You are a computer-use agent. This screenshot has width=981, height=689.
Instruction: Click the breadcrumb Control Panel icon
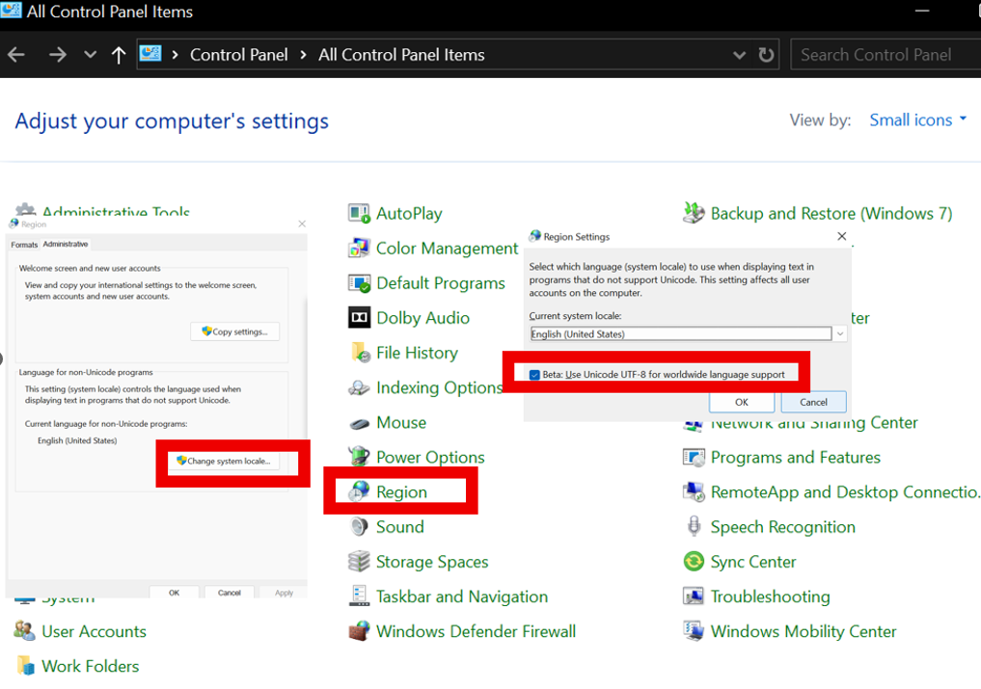[x=150, y=54]
